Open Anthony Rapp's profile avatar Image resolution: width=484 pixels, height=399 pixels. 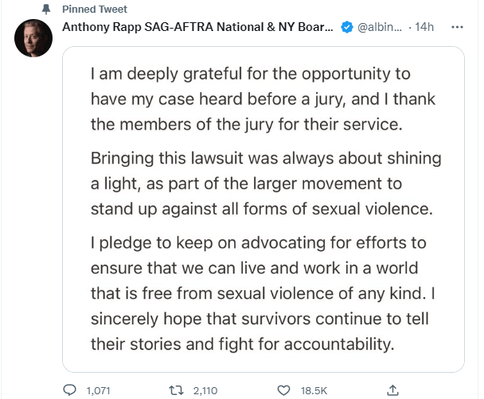[x=33, y=37]
